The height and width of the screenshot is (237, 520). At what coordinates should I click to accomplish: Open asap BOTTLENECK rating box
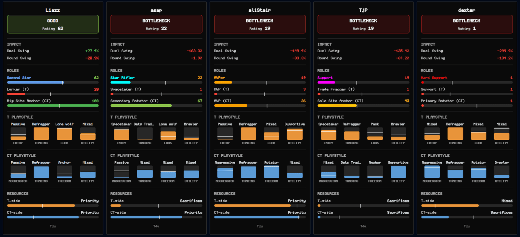point(156,24)
